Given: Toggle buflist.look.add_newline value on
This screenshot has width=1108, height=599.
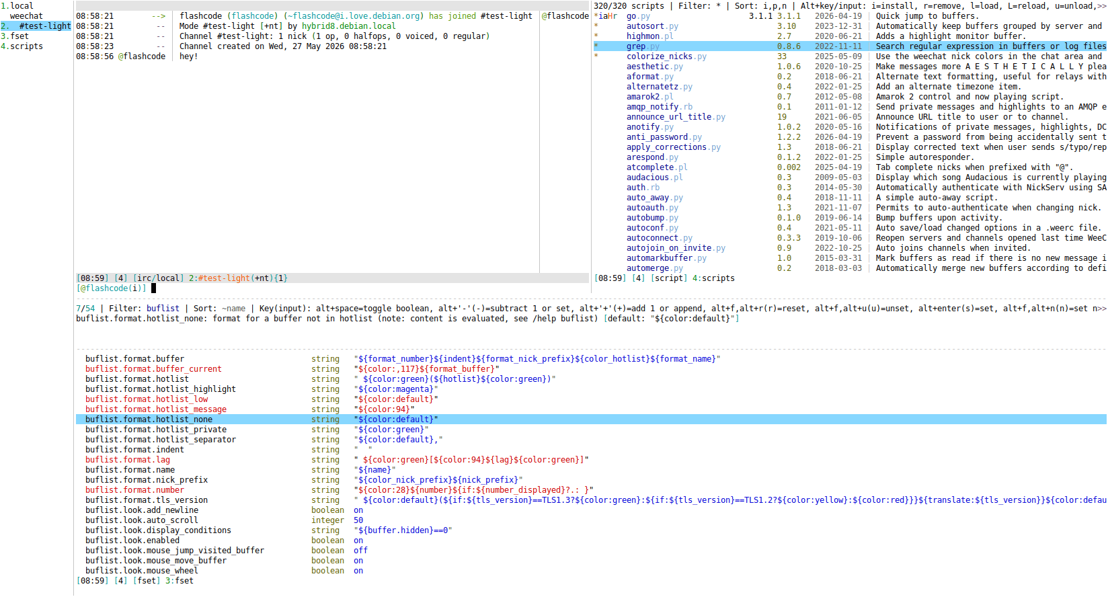Looking at the screenshot, I should point(358,510).
